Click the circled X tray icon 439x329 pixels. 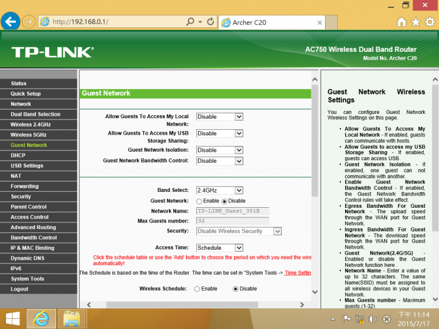tap(387, 319)
